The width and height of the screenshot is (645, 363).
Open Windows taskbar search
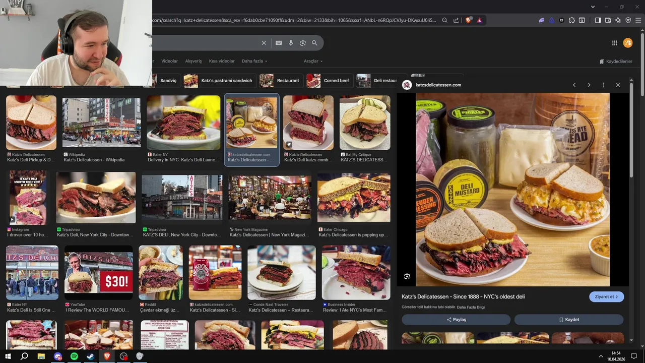24,356
